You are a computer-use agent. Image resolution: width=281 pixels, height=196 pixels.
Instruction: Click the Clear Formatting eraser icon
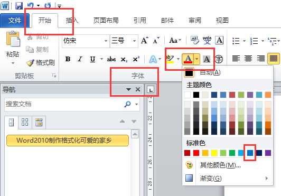[195, 40]
